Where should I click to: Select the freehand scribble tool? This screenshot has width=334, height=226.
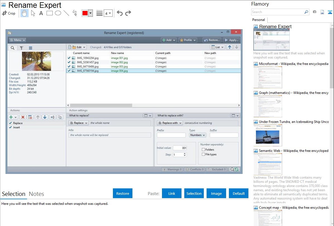pyautogui.click(x=75, y=13)
